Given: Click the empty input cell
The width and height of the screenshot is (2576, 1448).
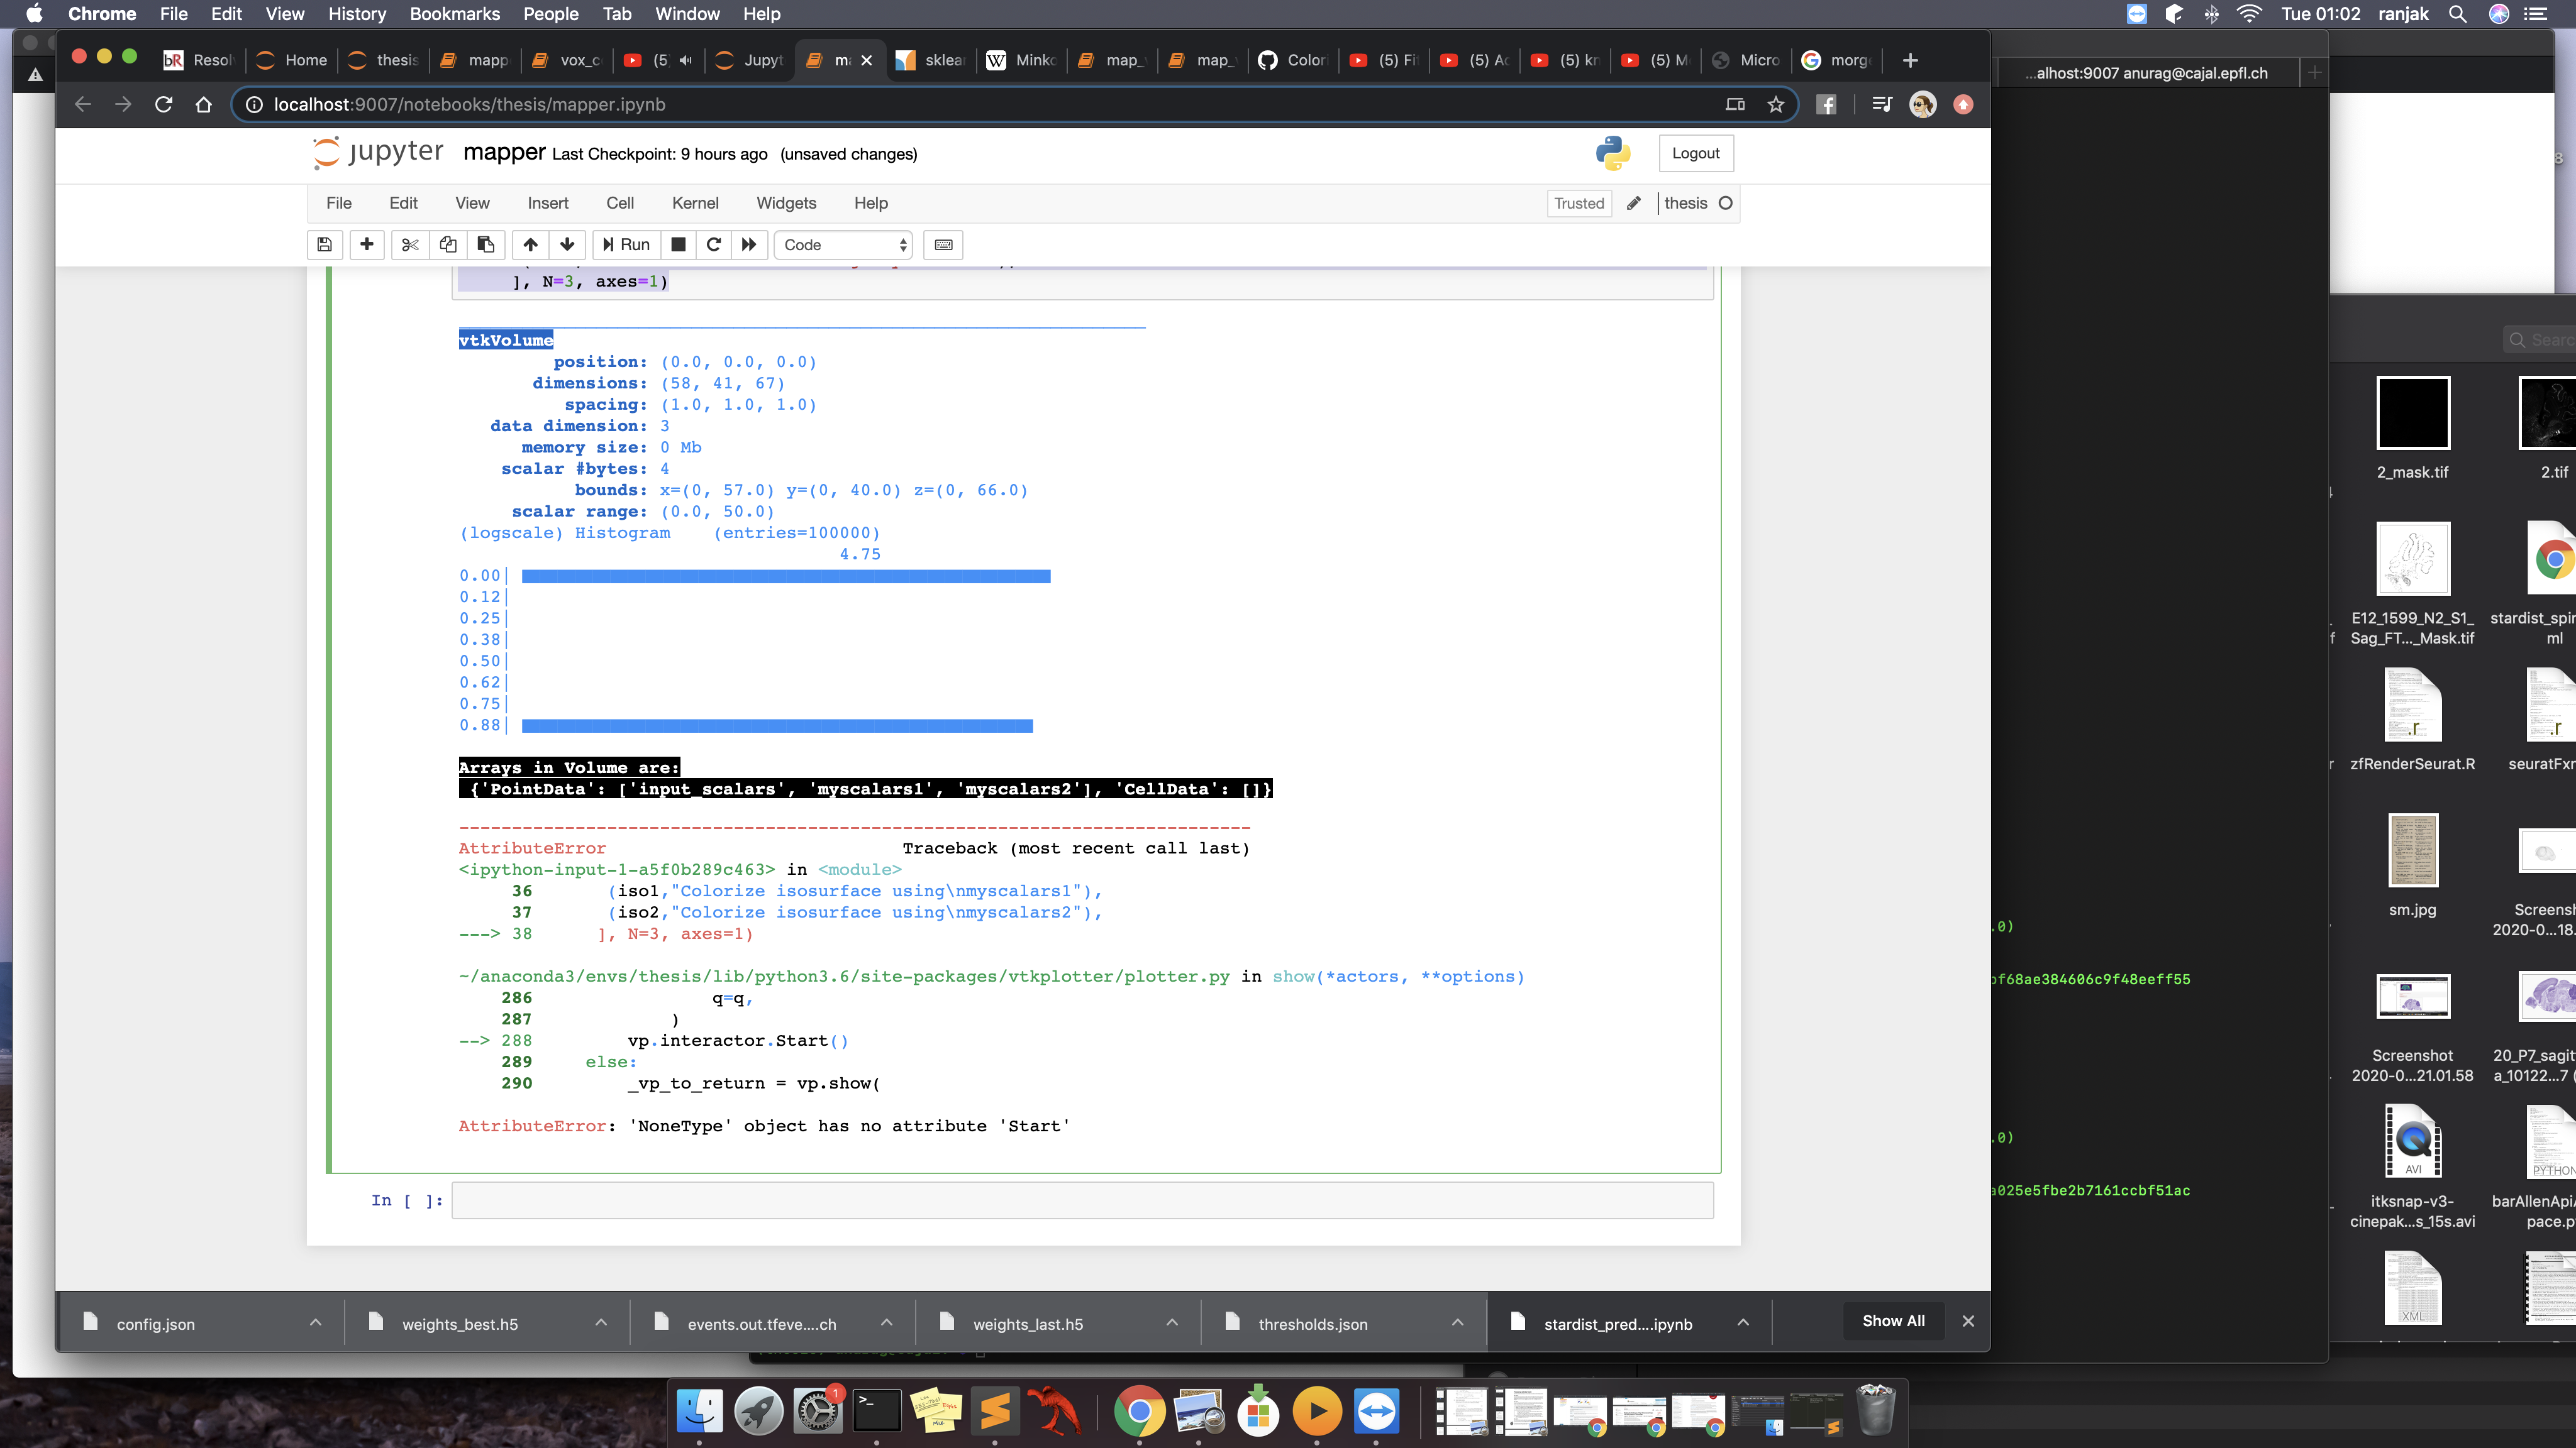Looking at the screenshot, I should coord(1082,1200).
